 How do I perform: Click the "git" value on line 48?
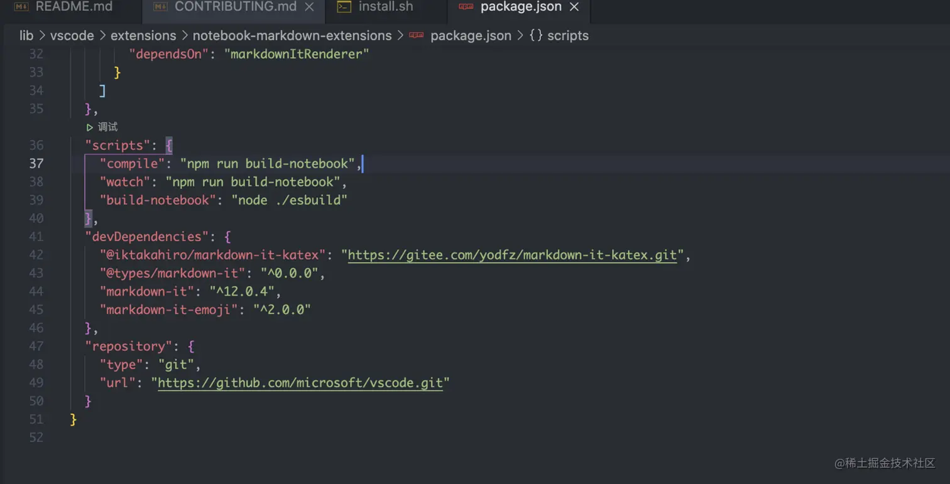click(x=176, y=365)
